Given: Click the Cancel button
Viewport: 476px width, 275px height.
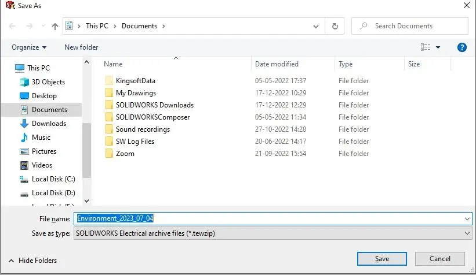Looking at the screenshot, I should pyautogui.click(x=440, y=259).
